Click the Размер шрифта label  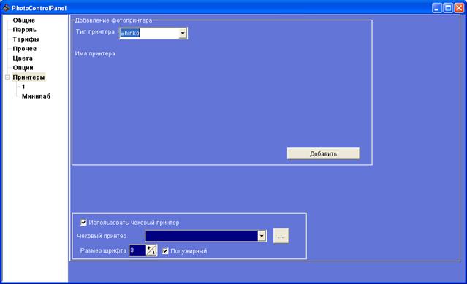tap(103, 250)
